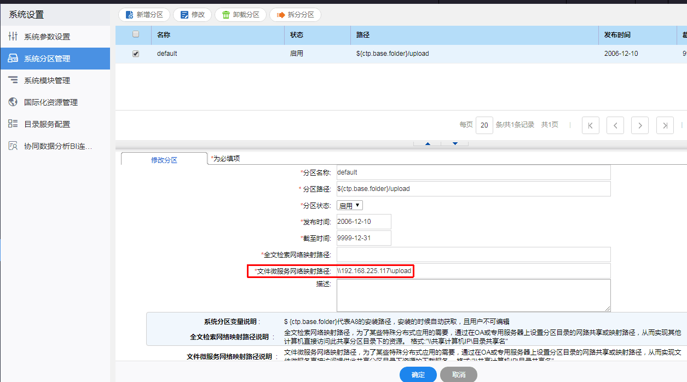Viewport: 687px width, 382px height.
Task: Click the 修改 edit icon in toolbar
Action: [x=184, y=15]
